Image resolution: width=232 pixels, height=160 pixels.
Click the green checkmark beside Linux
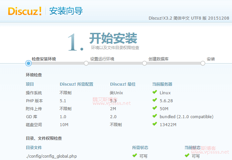(x=155, y=93)
